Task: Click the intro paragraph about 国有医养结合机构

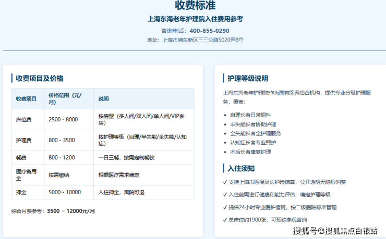Action: coord(297,97)
